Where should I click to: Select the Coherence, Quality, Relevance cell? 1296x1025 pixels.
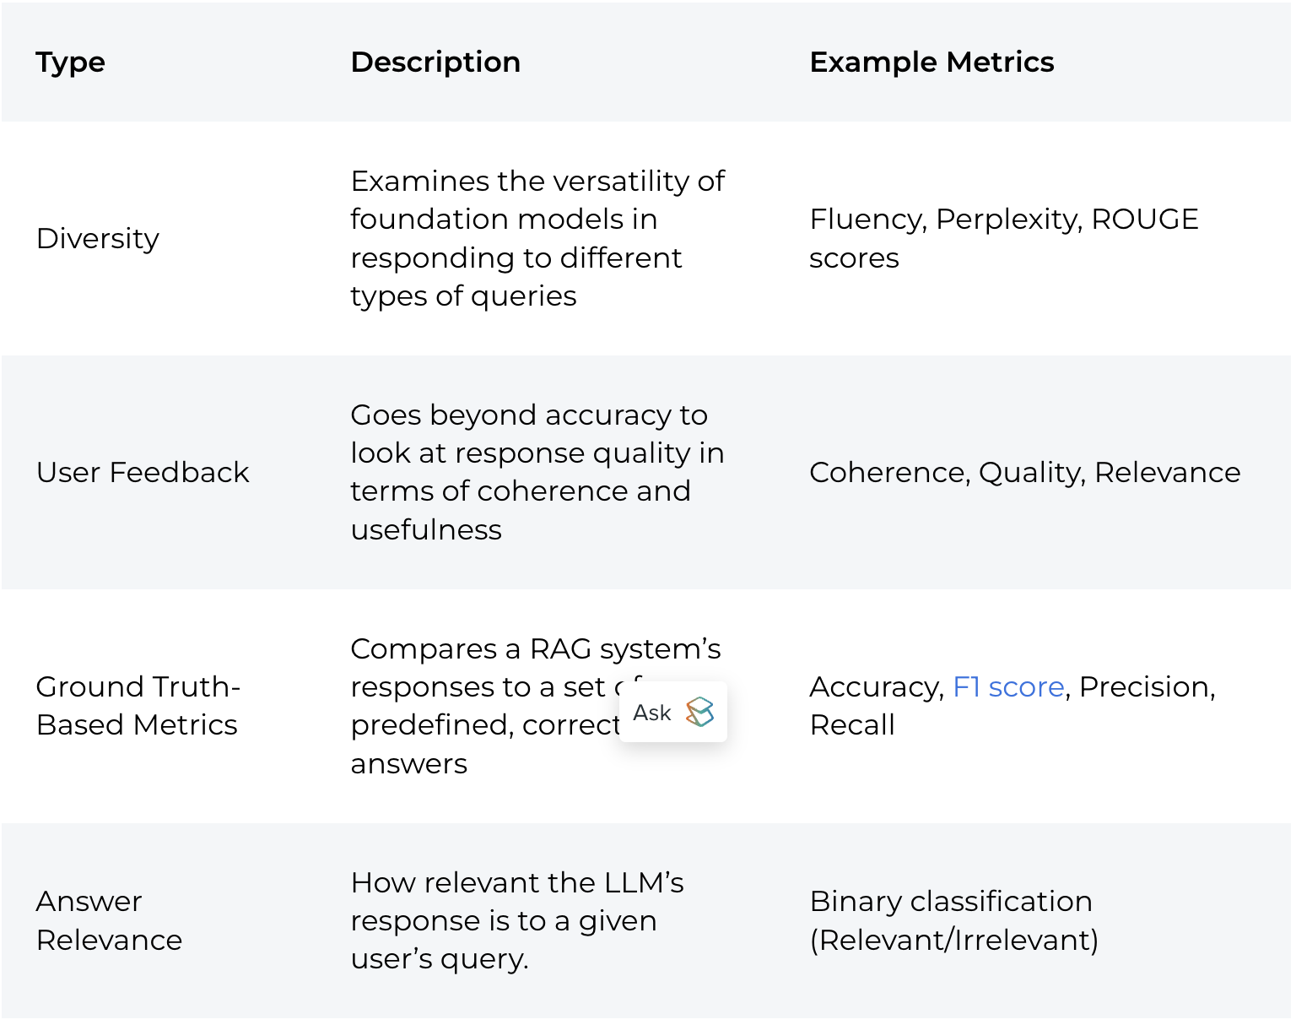coord(1024,473)
